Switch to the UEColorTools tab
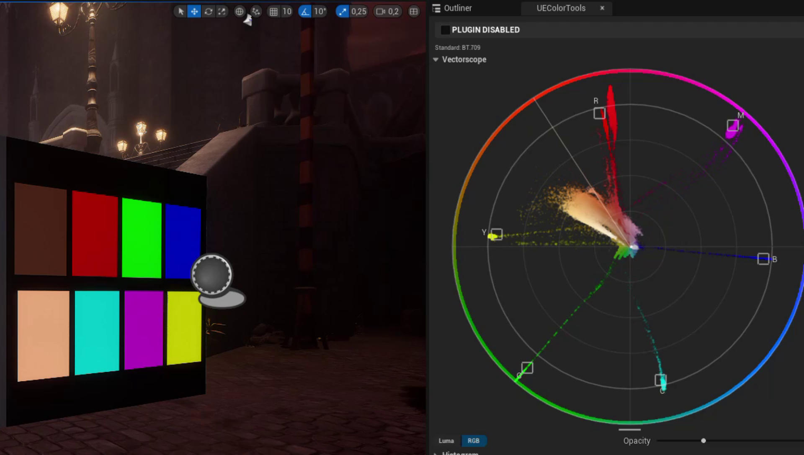 (561, 8)
